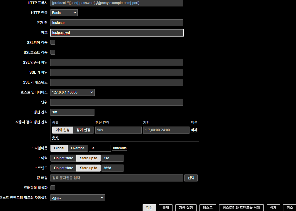Viewport: 296px width, 211px height.
Task: Open the HTTP 인증 Basic dropdown
Action: [64, 13]
